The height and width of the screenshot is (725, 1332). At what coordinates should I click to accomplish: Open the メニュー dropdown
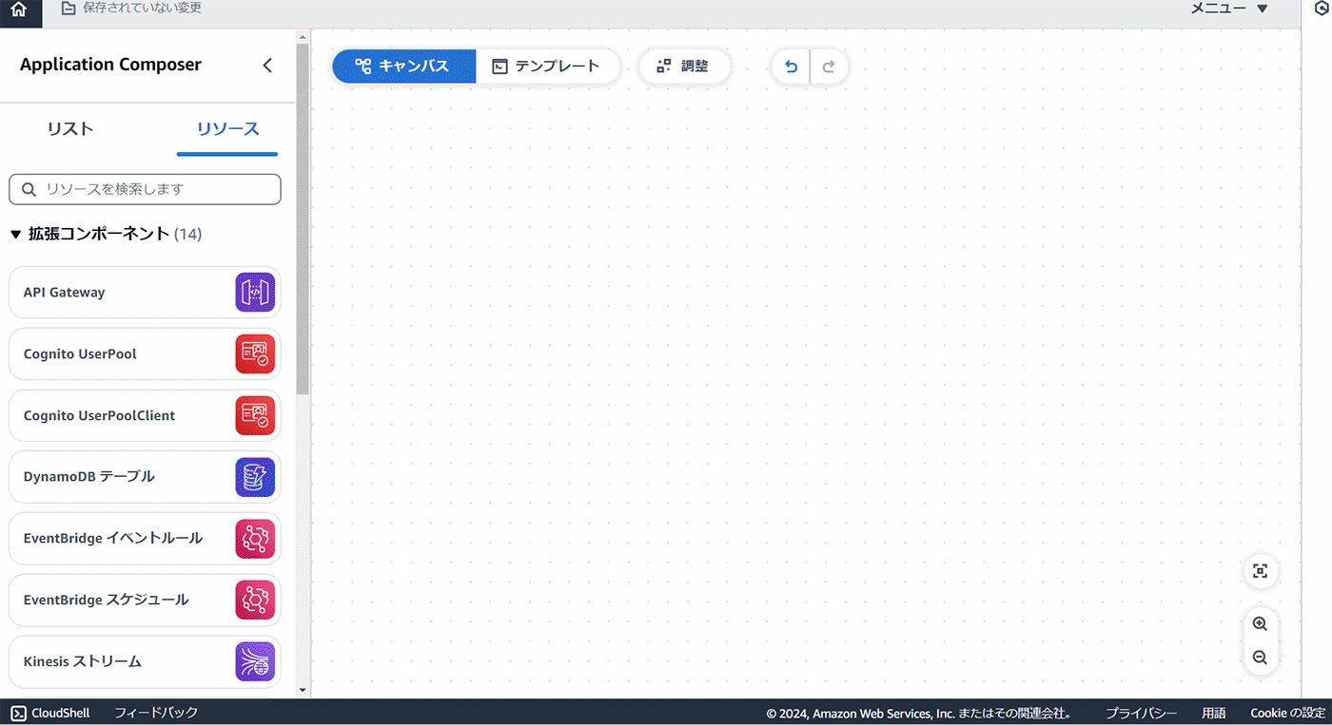(x=1230, y=9)
